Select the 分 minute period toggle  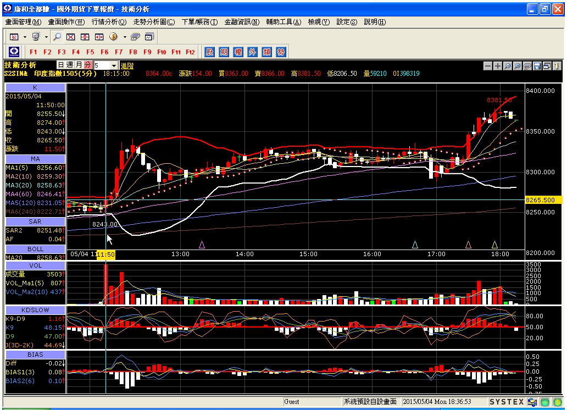88,65
